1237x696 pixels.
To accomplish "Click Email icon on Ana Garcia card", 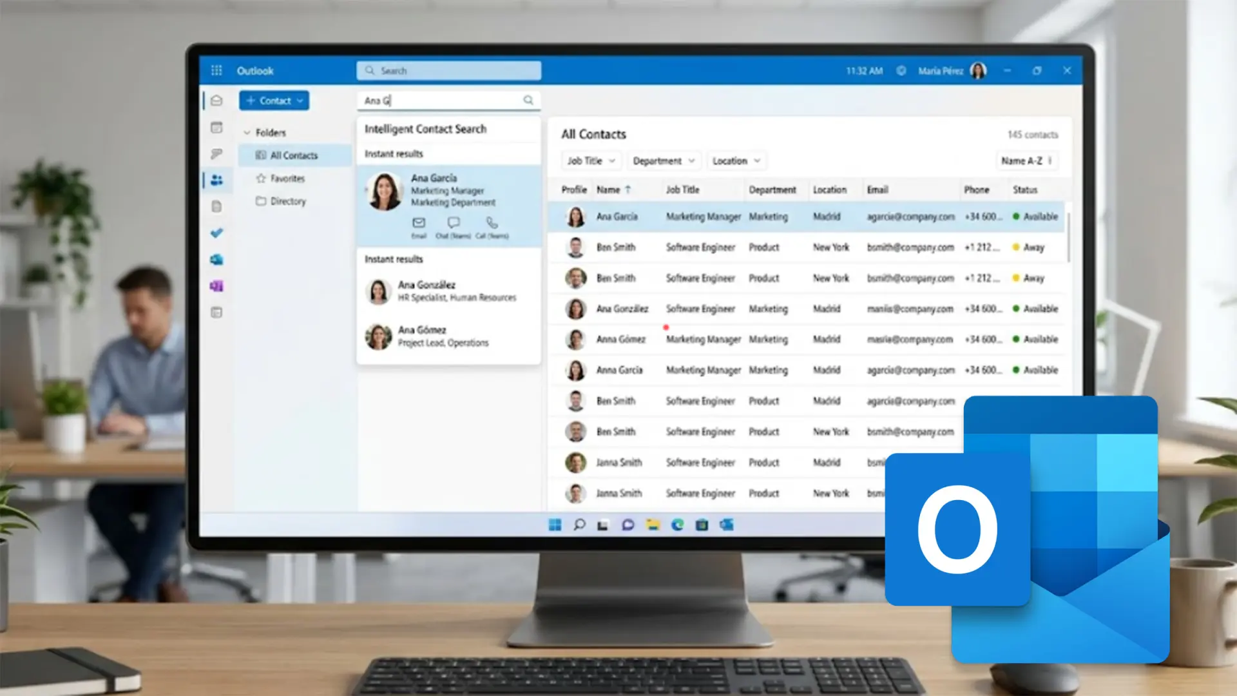I will [419, 223].
